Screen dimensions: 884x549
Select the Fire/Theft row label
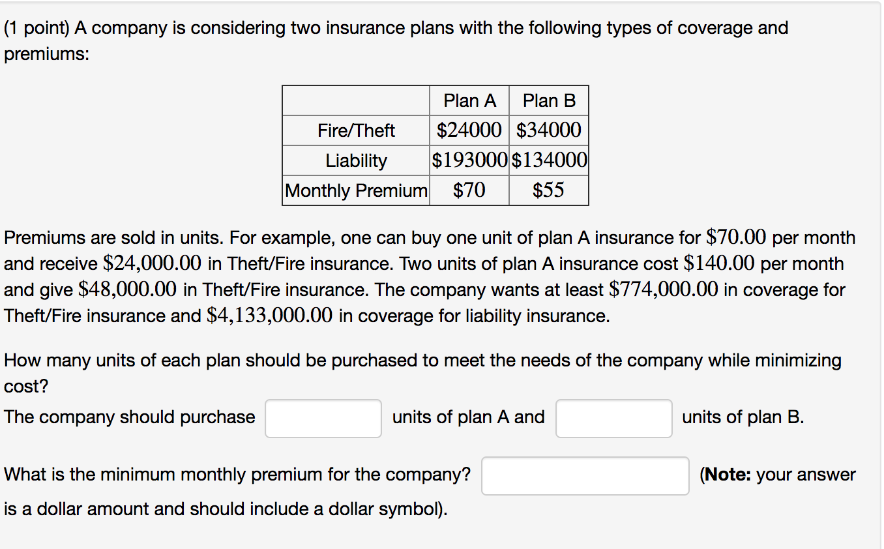pyautogui.click(x=356, y=130)
